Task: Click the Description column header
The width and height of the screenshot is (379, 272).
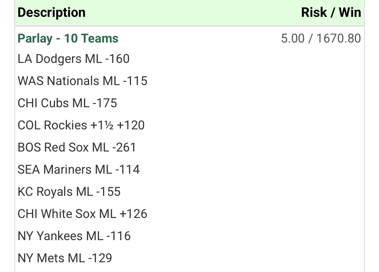Action: 52,13
